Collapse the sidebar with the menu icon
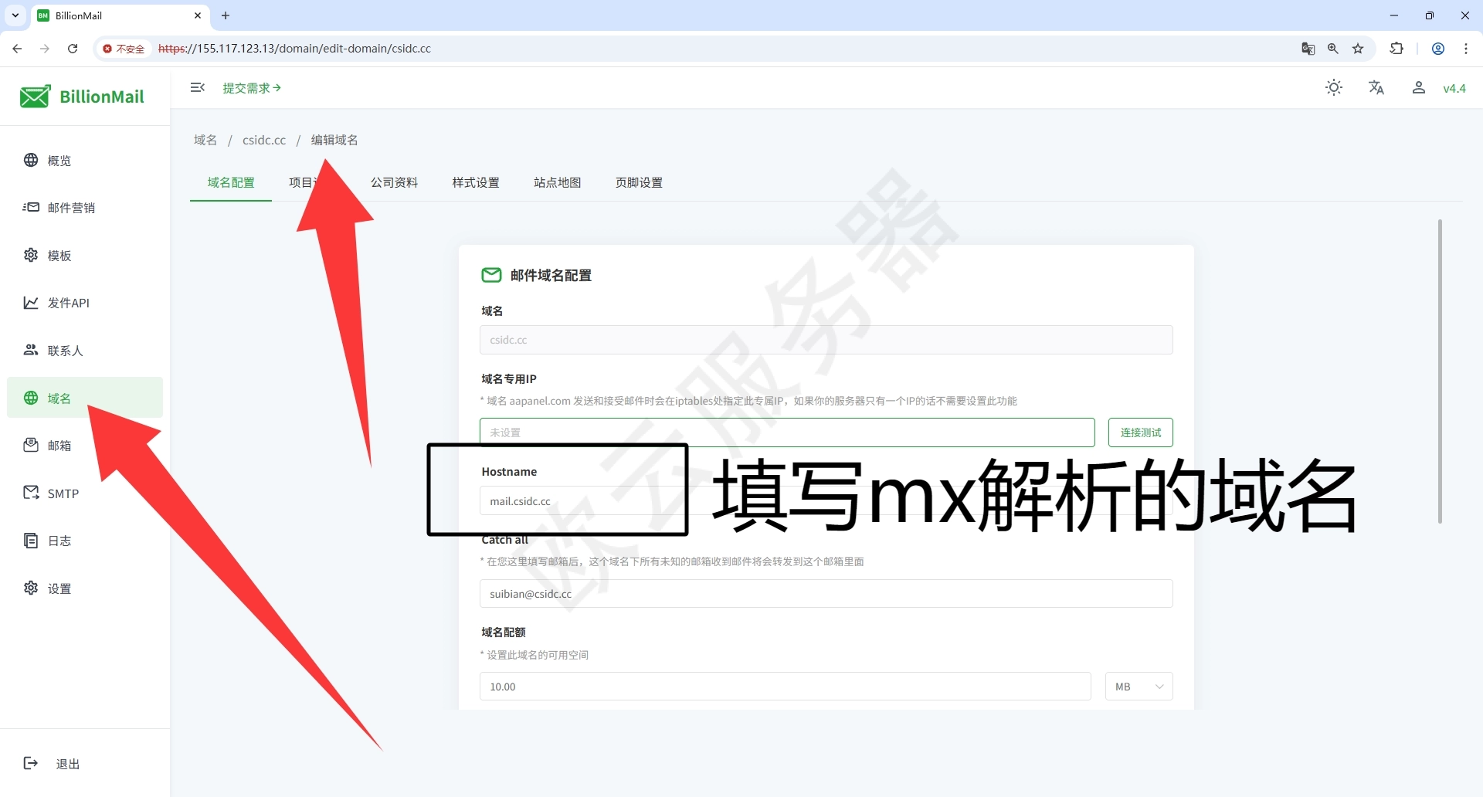This screenshot has height=797, width=1483. (198, 87)
